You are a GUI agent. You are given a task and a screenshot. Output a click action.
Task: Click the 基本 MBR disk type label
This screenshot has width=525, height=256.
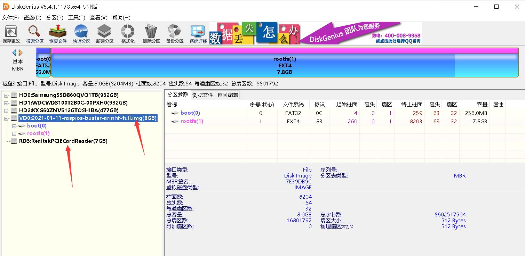(x=17, y=65)
